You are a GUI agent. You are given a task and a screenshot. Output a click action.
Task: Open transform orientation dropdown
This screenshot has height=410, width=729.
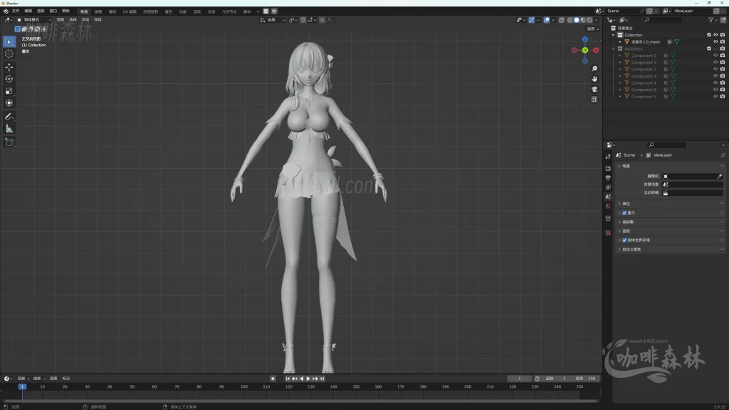tap(273, 20)
